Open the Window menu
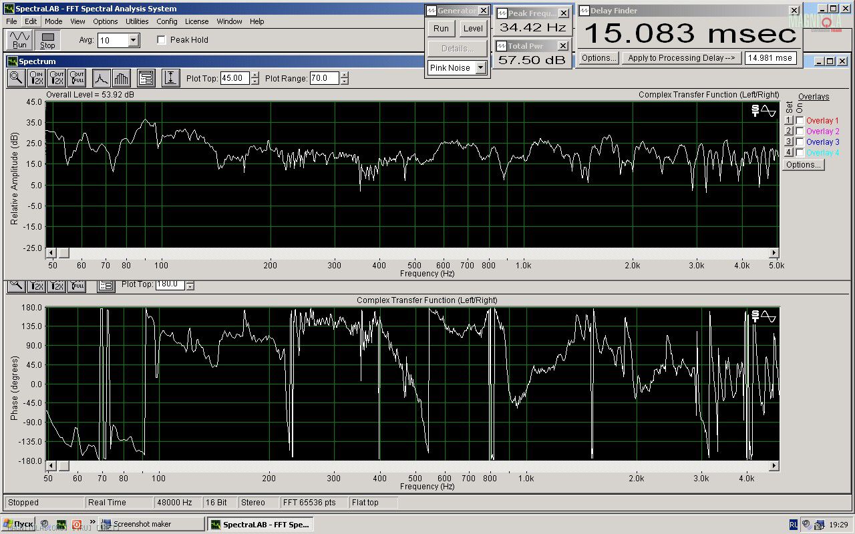 [229, 21]
